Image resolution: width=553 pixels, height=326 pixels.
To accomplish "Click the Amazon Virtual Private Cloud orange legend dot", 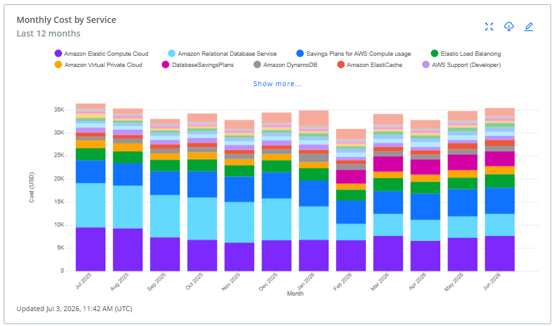I will 58,65.
